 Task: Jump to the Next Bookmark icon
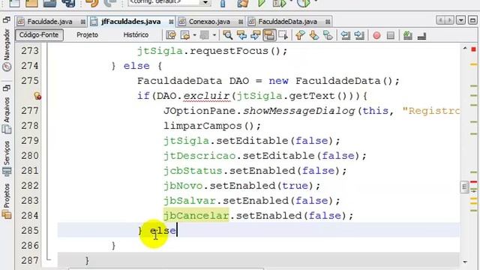[x=313, y=35]
